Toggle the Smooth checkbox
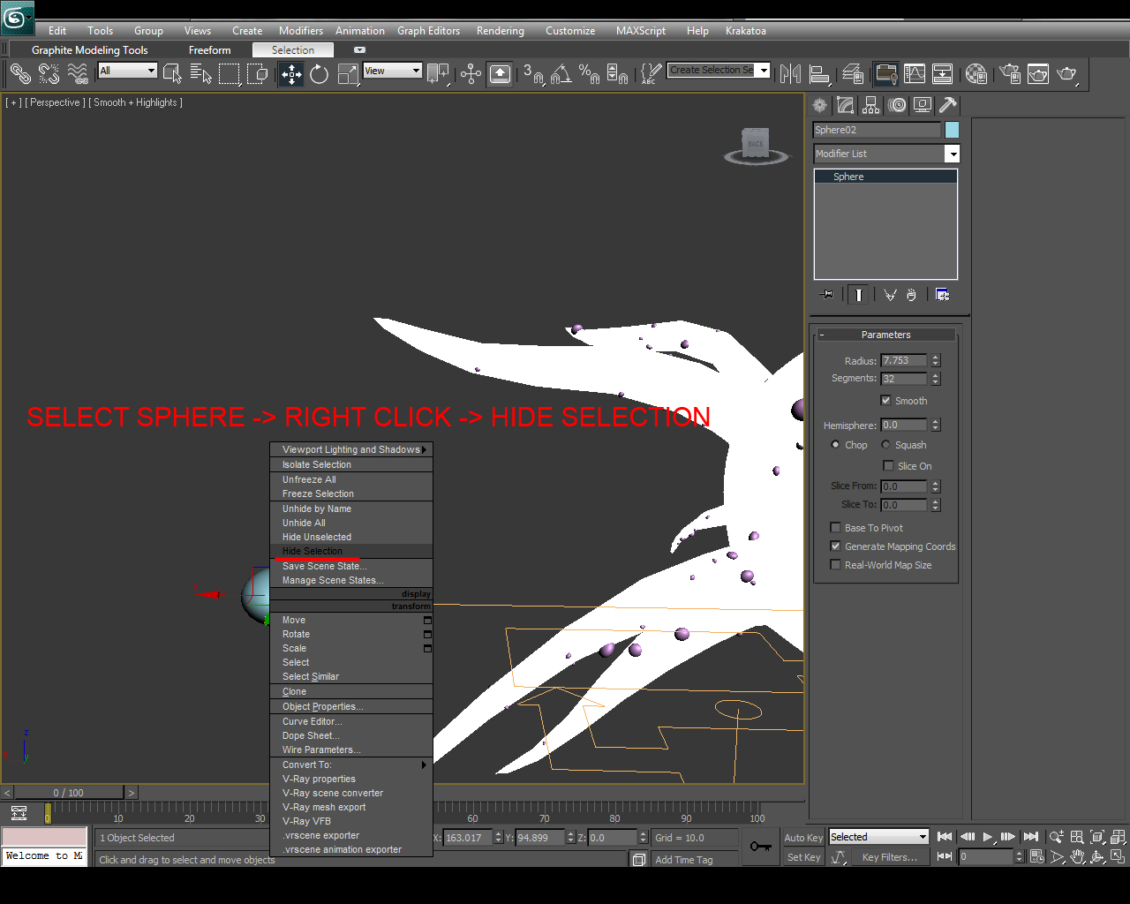 [x=886, y=401]
